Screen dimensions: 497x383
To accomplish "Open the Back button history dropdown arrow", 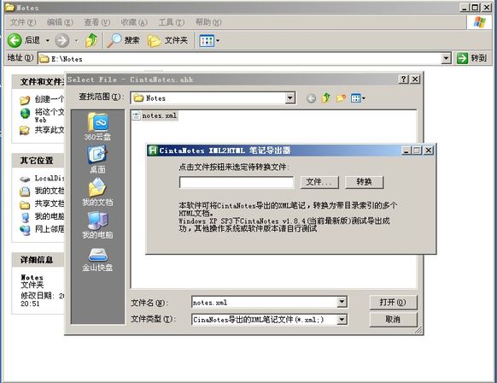I will pyautogui.click(x=48, y=40).
